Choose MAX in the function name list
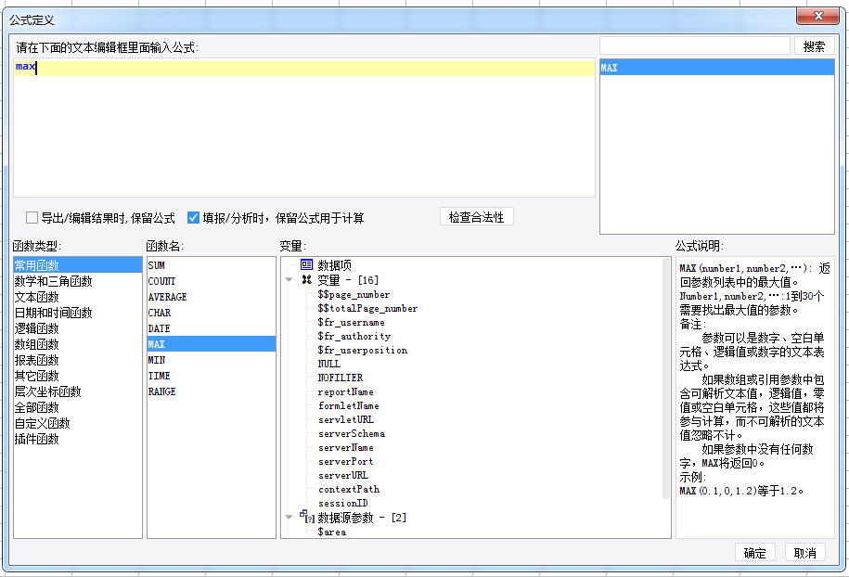Image resolution: width=849 pixels, height=577 pixels. pyautogui.click(x=212, y=344)
